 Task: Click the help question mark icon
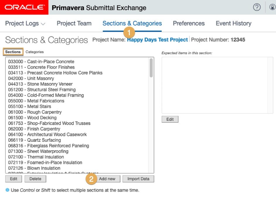pyautogui.click(x=257, y=8)
